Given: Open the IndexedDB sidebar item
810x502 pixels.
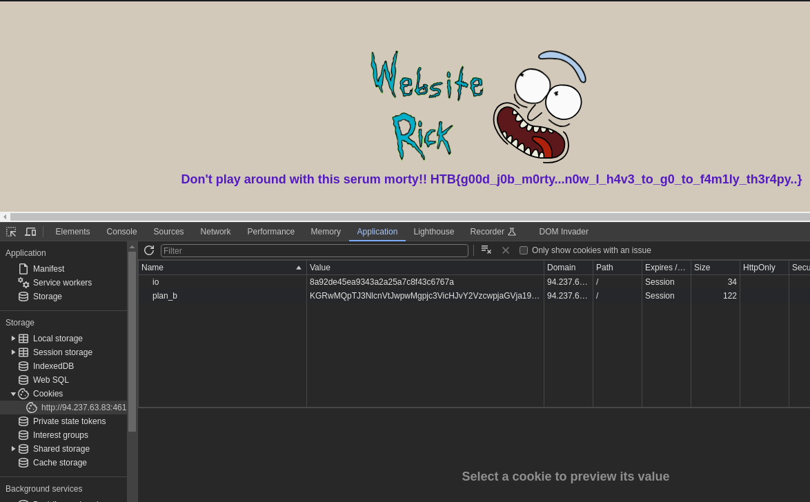Looking at the screenshot, I should click(x=53, y=366).
